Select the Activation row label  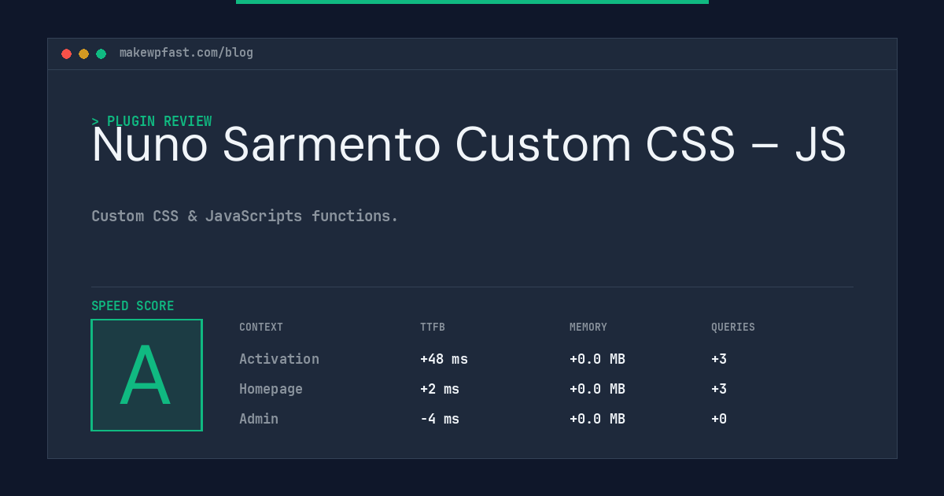pyautogui.click(x=279, y=359)
